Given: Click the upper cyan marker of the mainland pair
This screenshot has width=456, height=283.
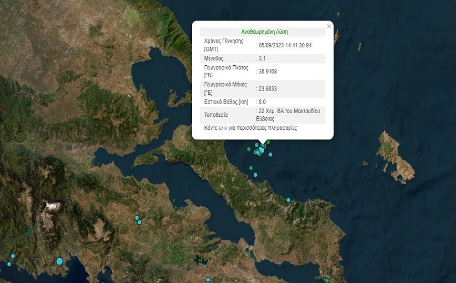Looking at the screenshot, I should coord(137,217).
